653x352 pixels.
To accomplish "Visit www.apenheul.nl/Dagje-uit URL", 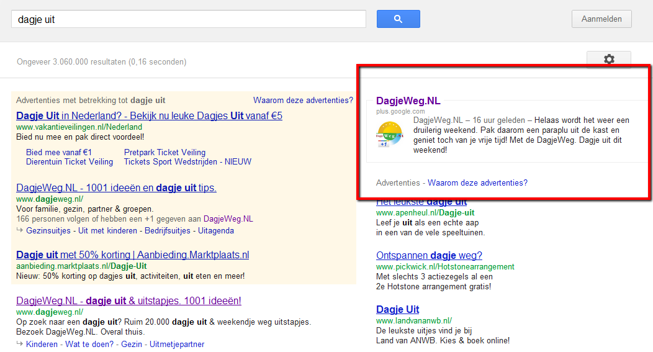I will pos(425,213).
